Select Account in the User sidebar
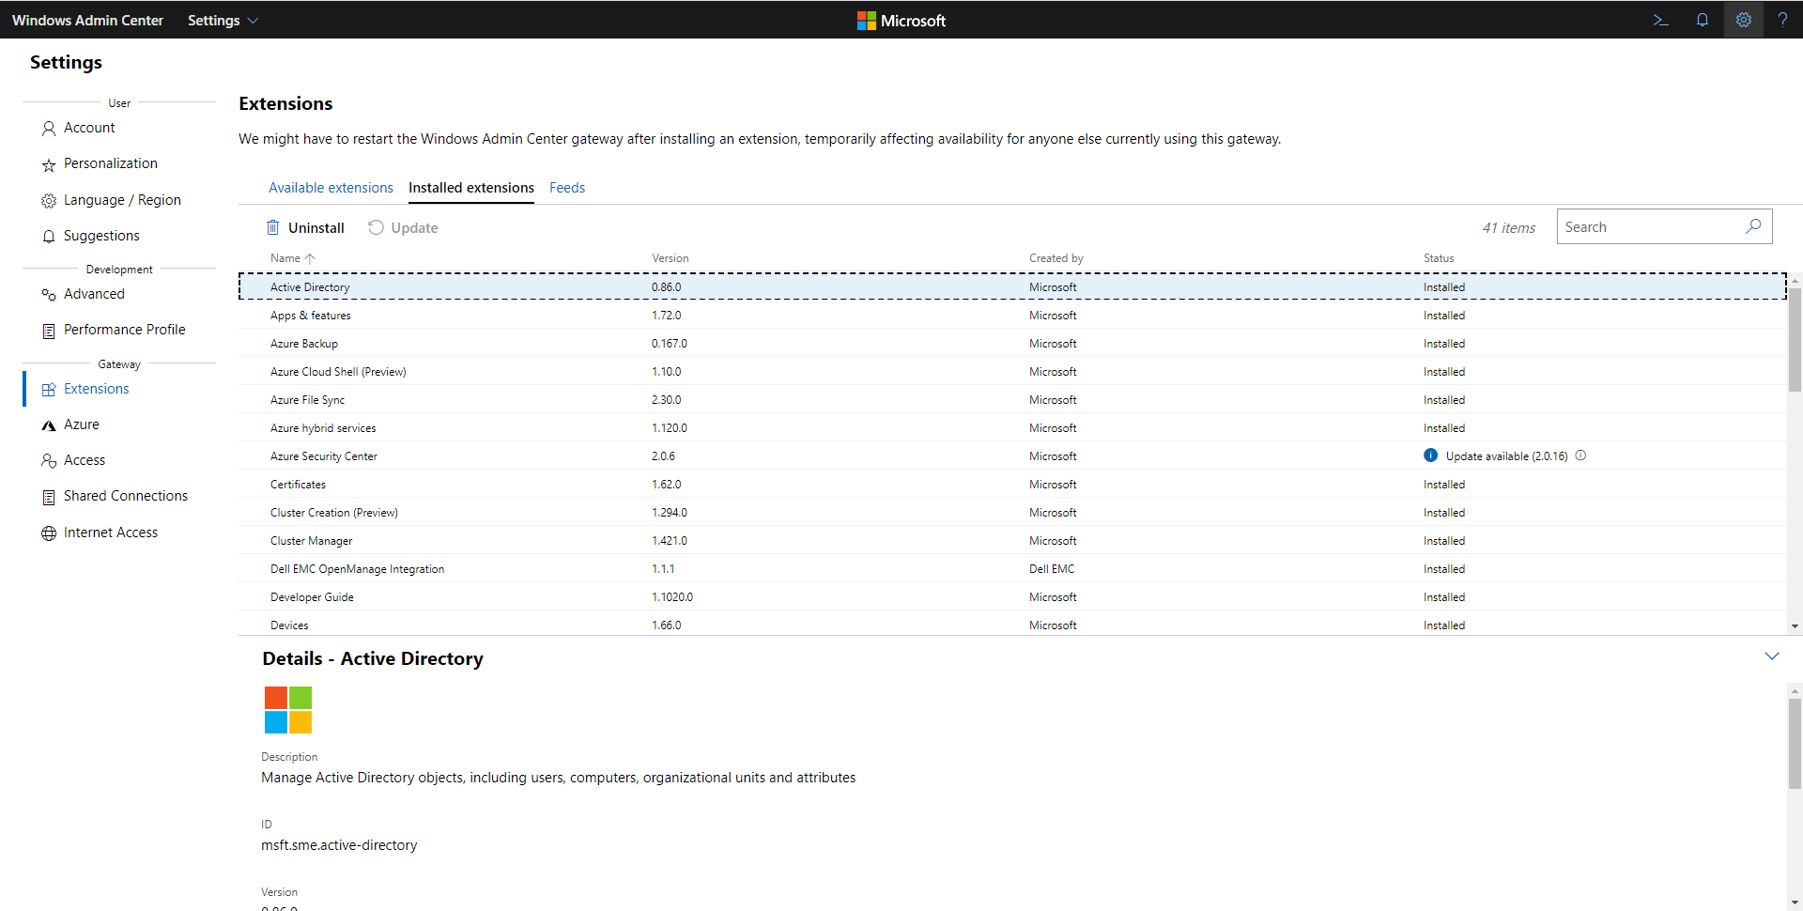This screenshot has width=1803, height=911. point(89,128)
